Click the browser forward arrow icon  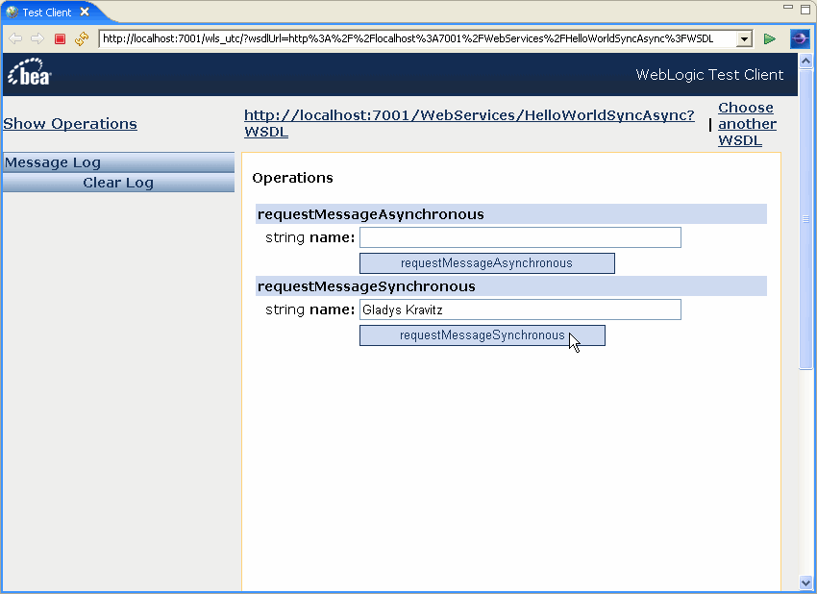click(x=37, y=38)
